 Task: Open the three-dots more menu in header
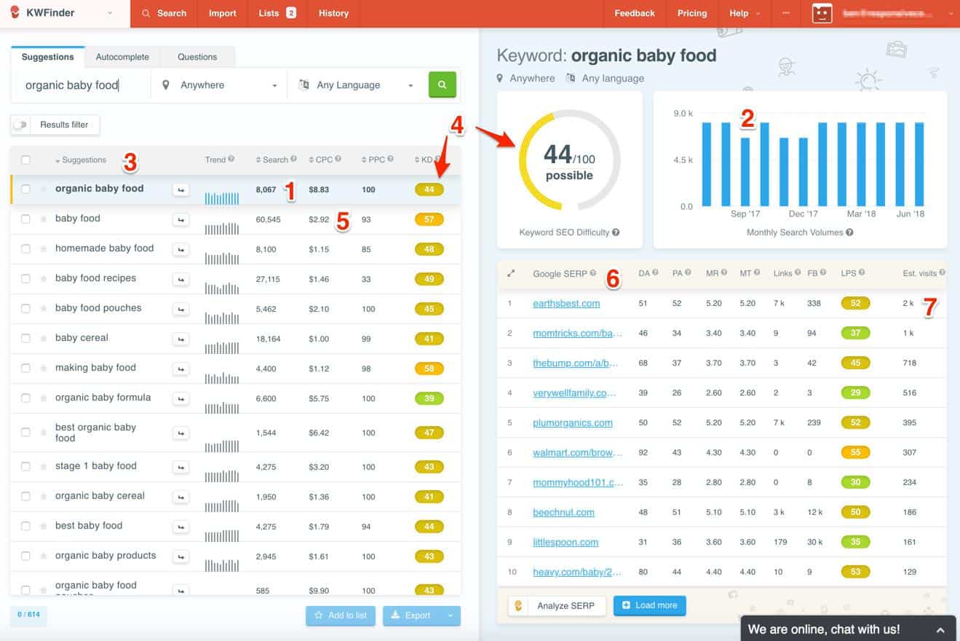click(785, 13)
